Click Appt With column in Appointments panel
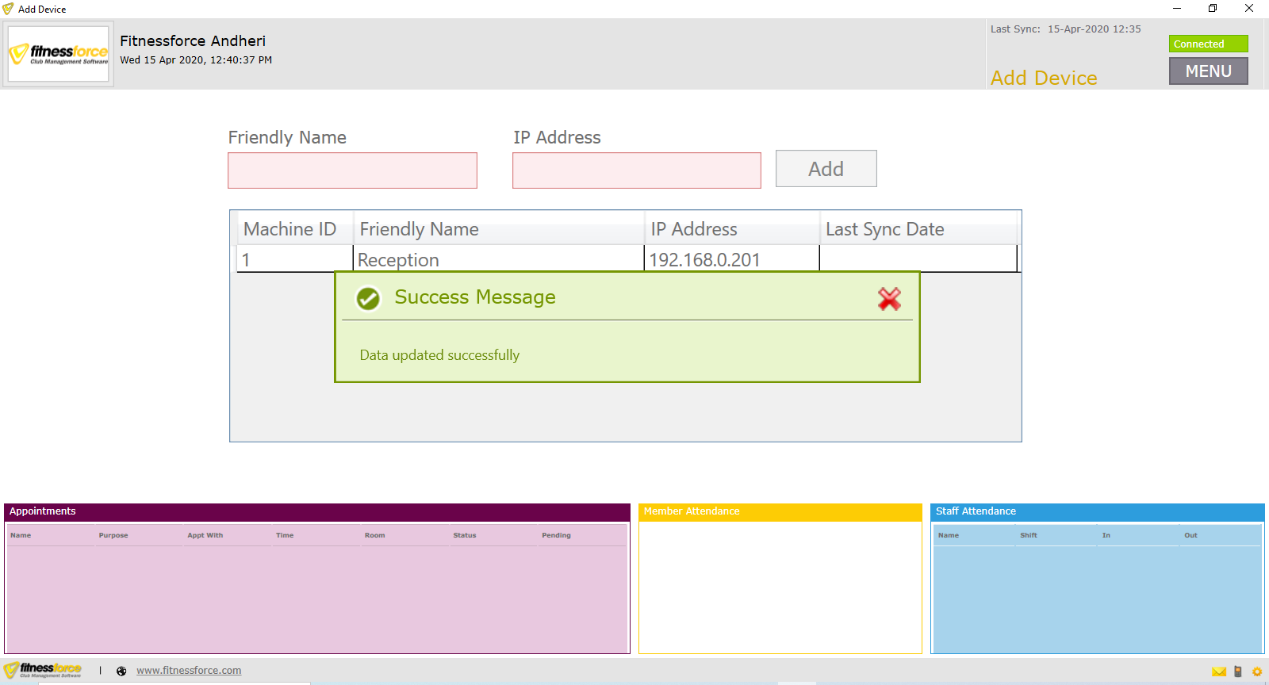Image resolution: width=1269 pixels, height=685 pixels. point(228,535)
